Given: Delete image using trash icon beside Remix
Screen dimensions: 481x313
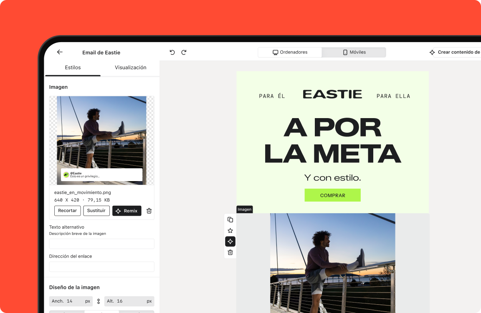Looking at the screenshot, I should click(149, 211).
